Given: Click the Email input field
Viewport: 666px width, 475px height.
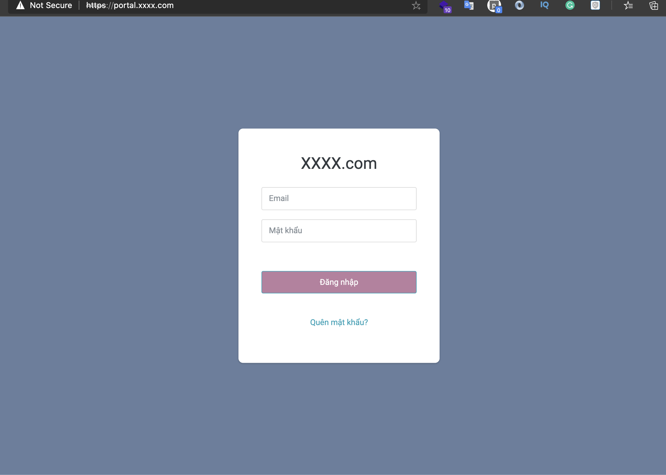Looking at the screenshot, I should coord(339,198).
